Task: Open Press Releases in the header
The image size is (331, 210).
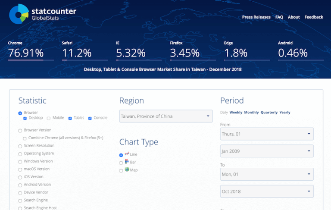Action: 256,17
